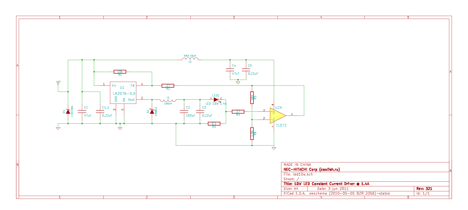The image size is (468, 210).
Task: Select the +12V power input terminal
Action: click(x=58, y=83)
